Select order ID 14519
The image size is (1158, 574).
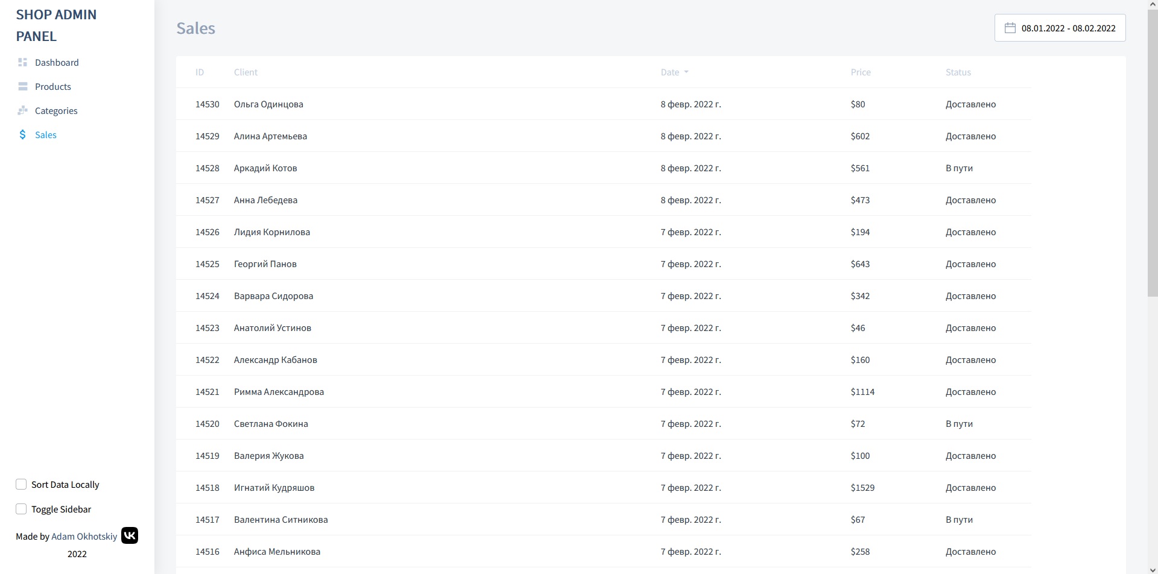click(x=207, y=456)
